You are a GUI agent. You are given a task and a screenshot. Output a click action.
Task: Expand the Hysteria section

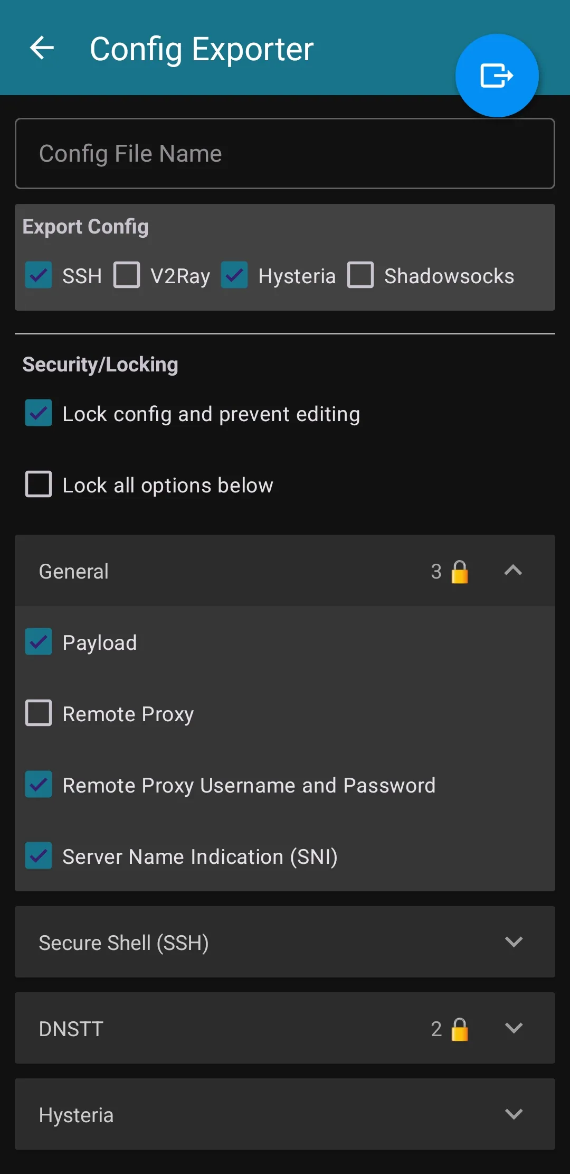[x=512, y=1115]
